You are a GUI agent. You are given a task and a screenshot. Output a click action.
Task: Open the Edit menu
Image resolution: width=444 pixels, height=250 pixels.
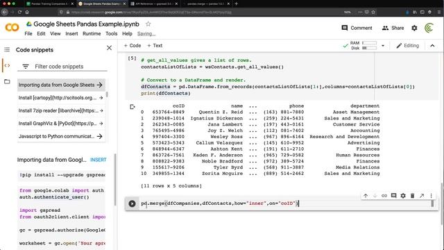tap(41, 33)
